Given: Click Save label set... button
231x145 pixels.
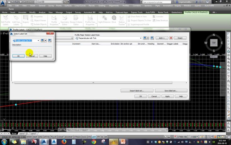Looking at the screenshot, I should [x=171, y=91].
